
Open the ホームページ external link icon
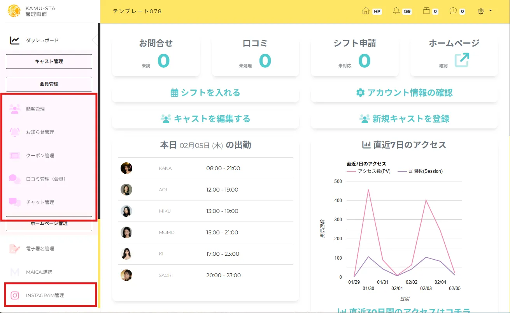[x=462, y=60]
